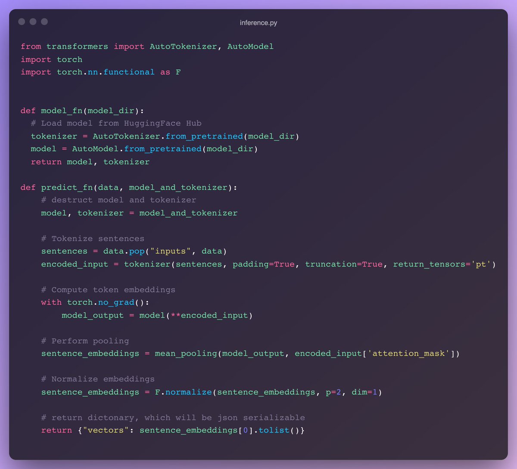Screen dimensions: 517x469
Task: Click comment '# return dictonary, which will be json serializable'
Action: 173,418
